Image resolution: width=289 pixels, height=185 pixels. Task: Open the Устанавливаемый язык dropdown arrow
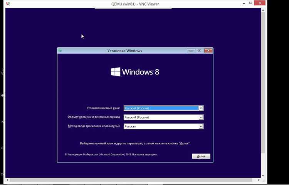pyautogui.click(x=201, y=108)
